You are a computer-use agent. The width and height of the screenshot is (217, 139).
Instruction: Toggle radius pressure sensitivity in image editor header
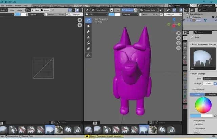point(67,14)
